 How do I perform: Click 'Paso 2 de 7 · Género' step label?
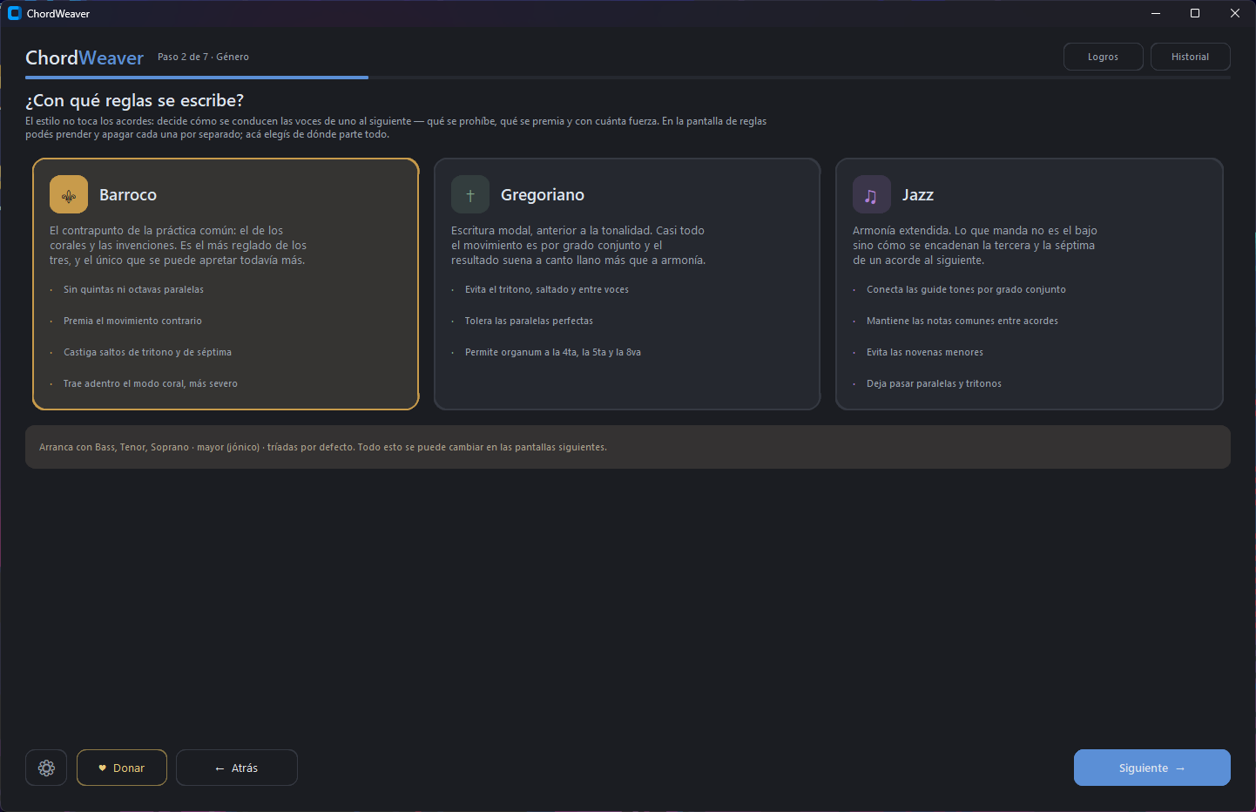click(203, 57)
